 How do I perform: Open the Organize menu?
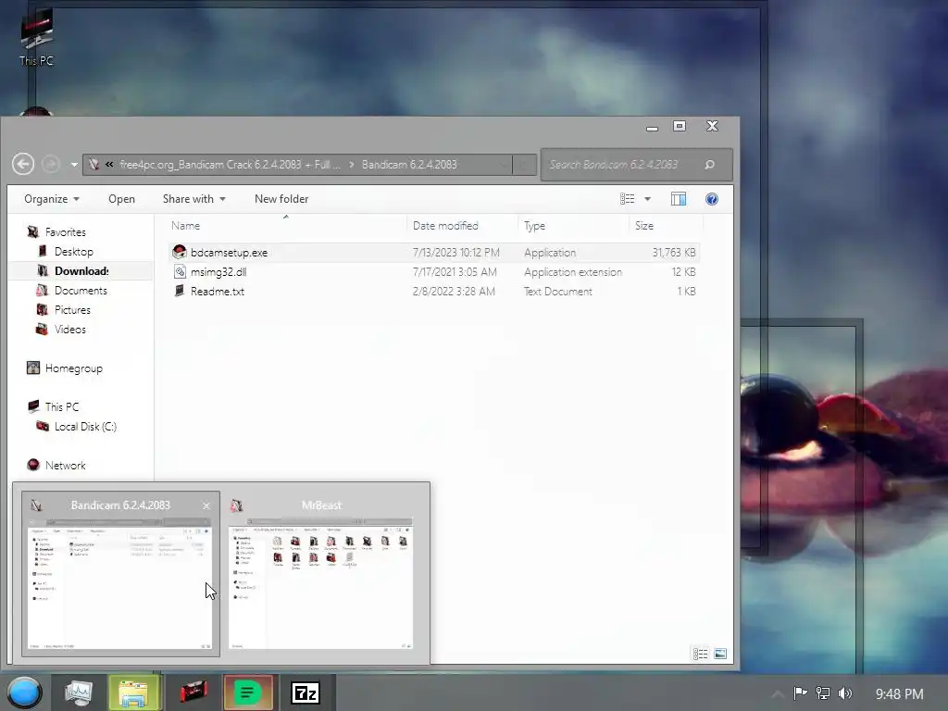(52, 199)
